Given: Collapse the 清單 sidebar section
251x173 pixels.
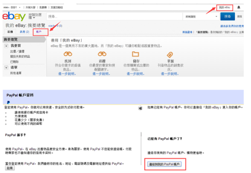Looking at the screenshot, I should (x=6, y=67).
